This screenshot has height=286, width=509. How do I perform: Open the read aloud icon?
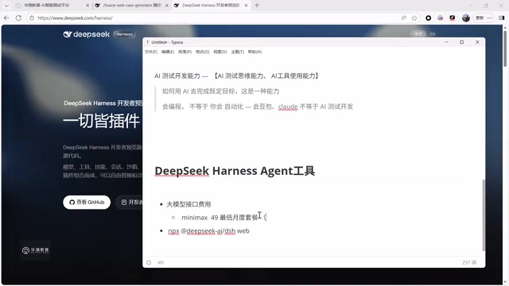(x=403, y=17)
